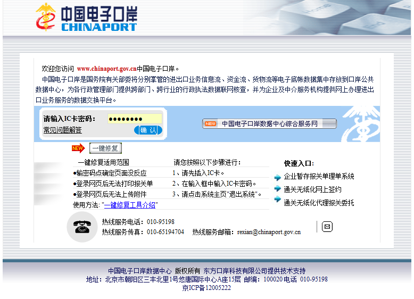Open the 常见问题解答 FAQ link
Screen dimensions: 414x299
click(63, 130)
